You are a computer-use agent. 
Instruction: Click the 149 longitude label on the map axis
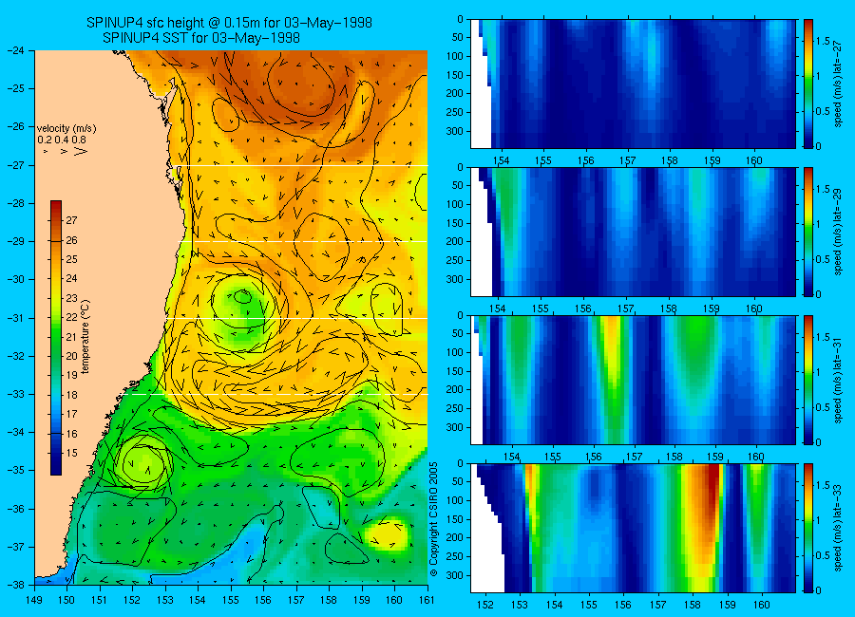(x=34, y=601)
